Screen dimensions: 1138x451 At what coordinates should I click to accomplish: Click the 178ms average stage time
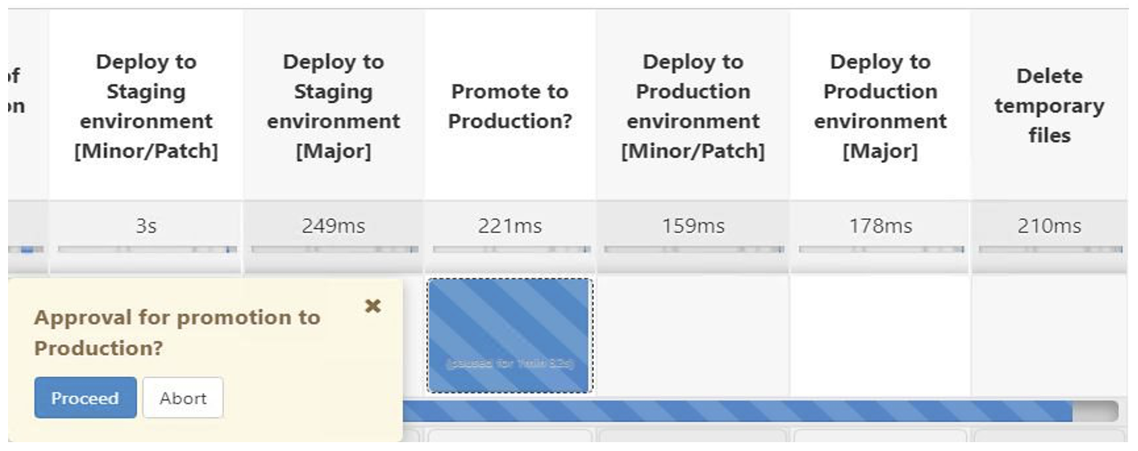pyautogui.click(x=880, y=226)
